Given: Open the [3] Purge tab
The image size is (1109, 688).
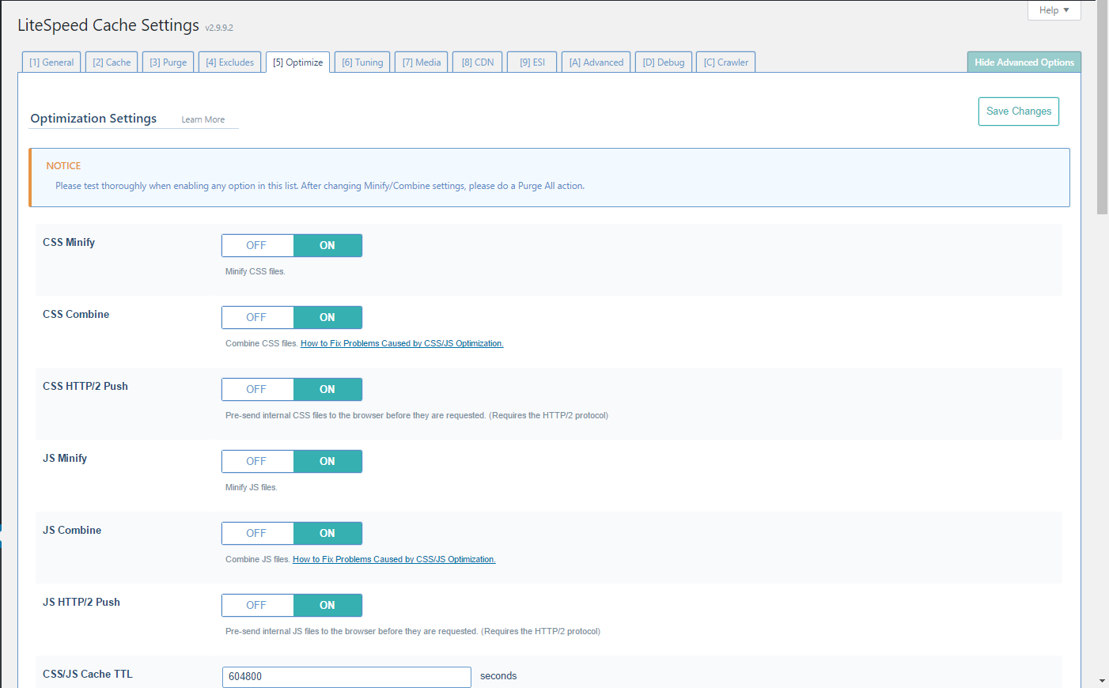Looking at the screenshot, I should point(168,62).
